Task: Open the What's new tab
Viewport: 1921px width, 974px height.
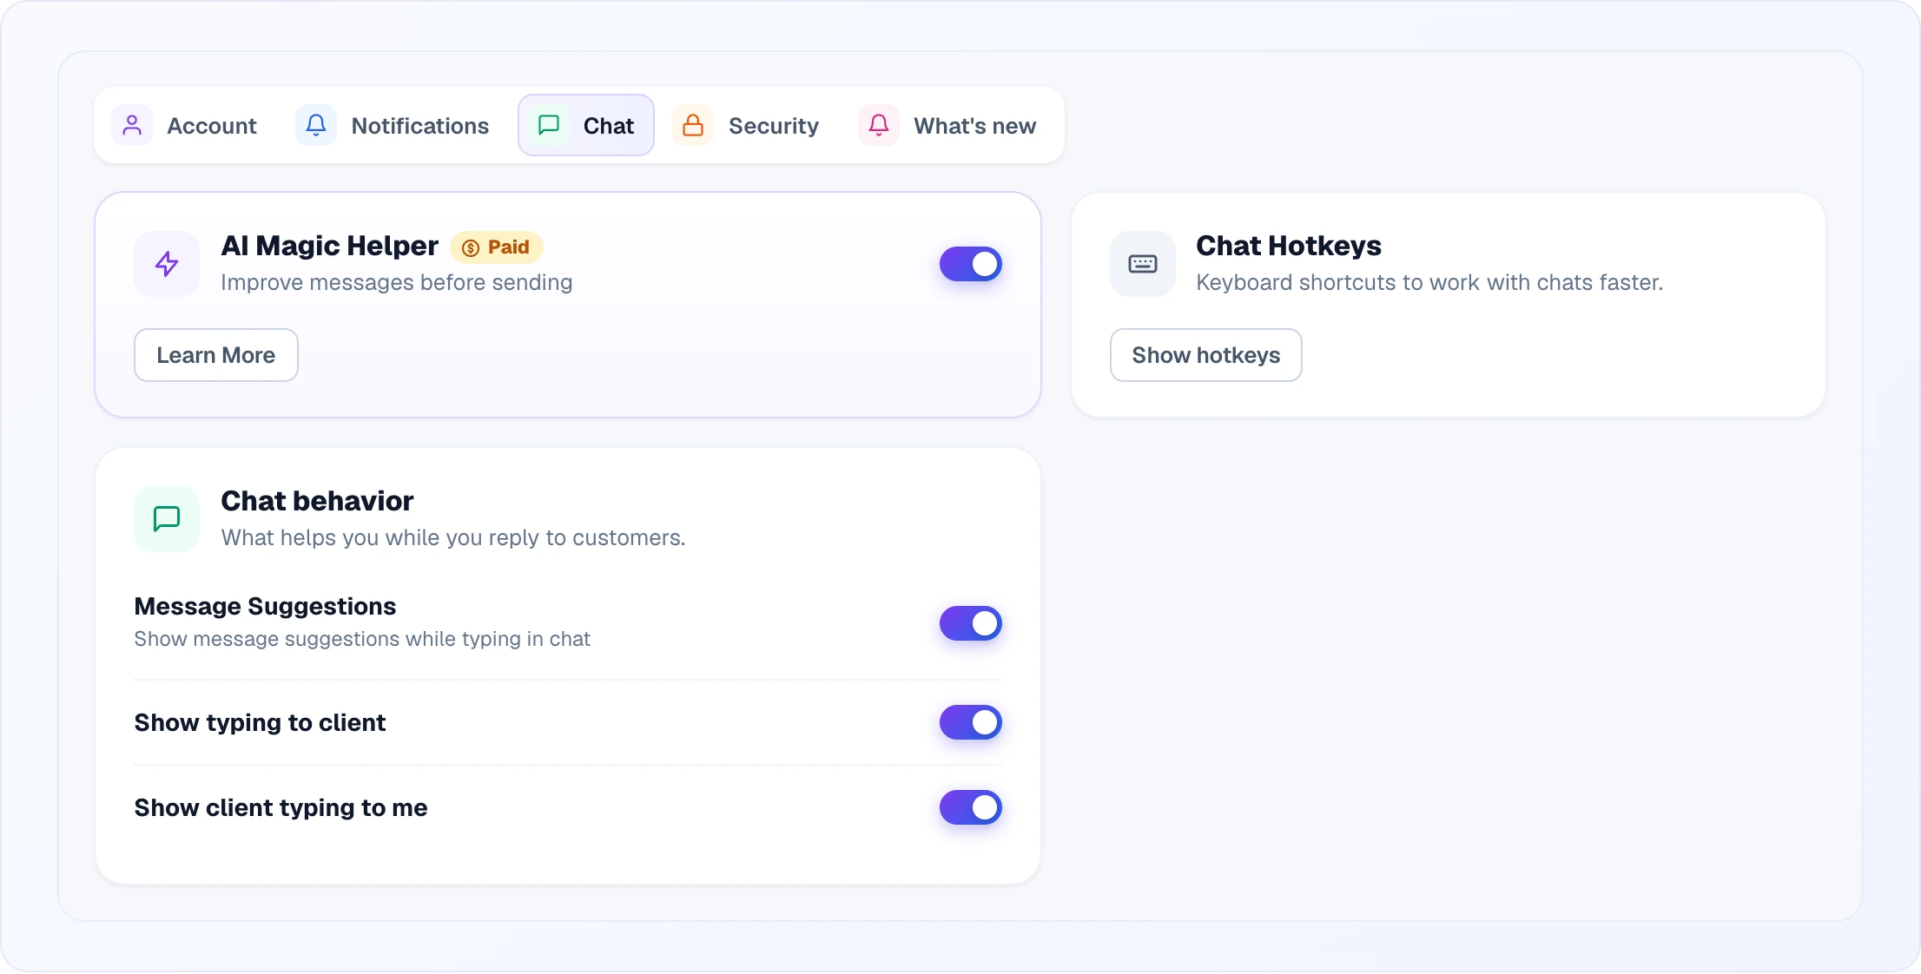Action: pos(948,125)
